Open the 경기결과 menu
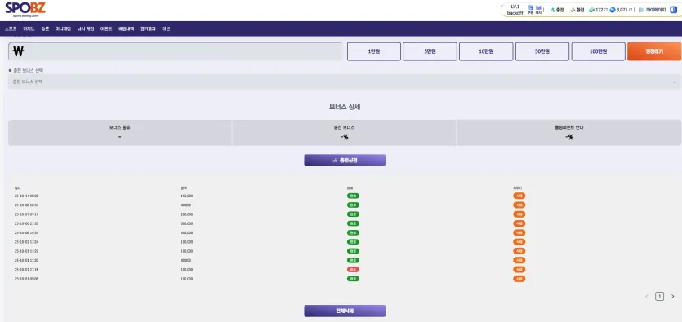The image size is (682, 322). pos(148,29)
